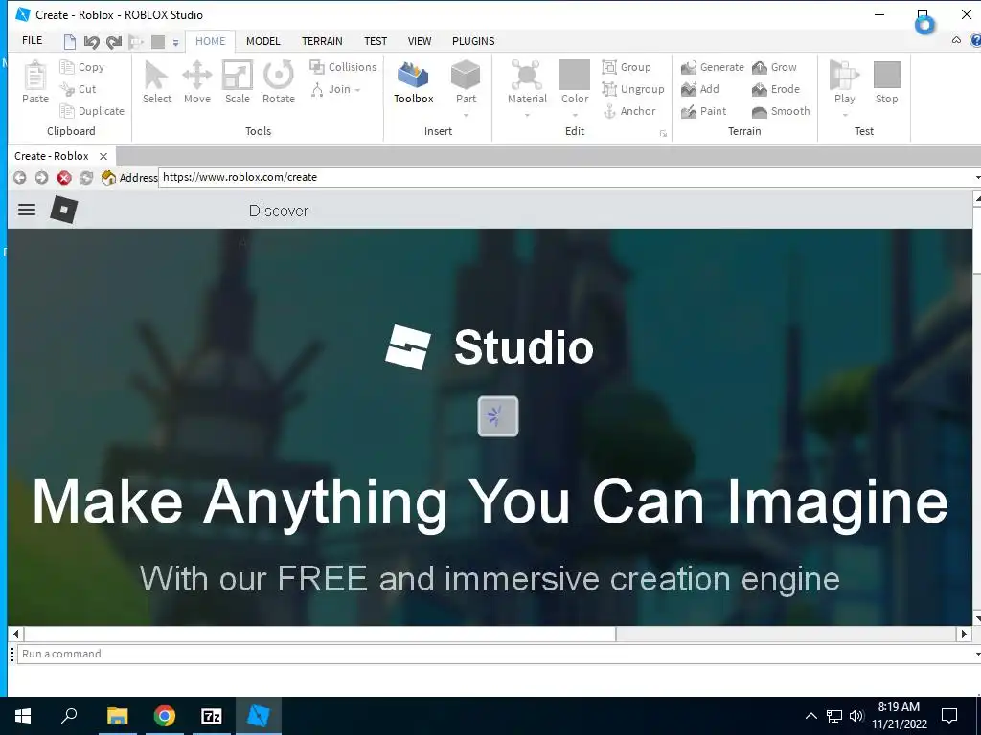The width and height of the screenshot is (981, 735).
Task: Click the browser Forward arrow button
Action: click(x=41, y=177)
